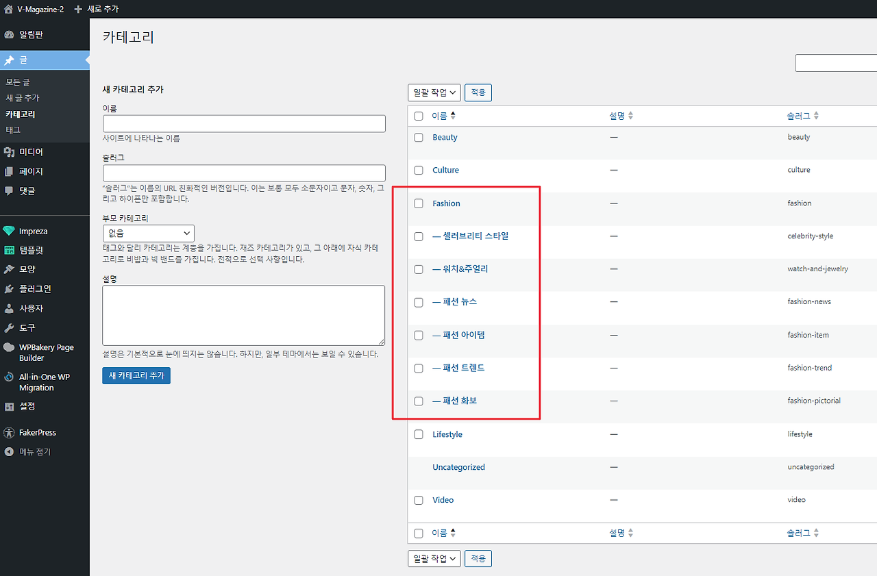877x576 pixels.
Task: Click the 플러그인 plugin icon
Action: tap(9, 289)
